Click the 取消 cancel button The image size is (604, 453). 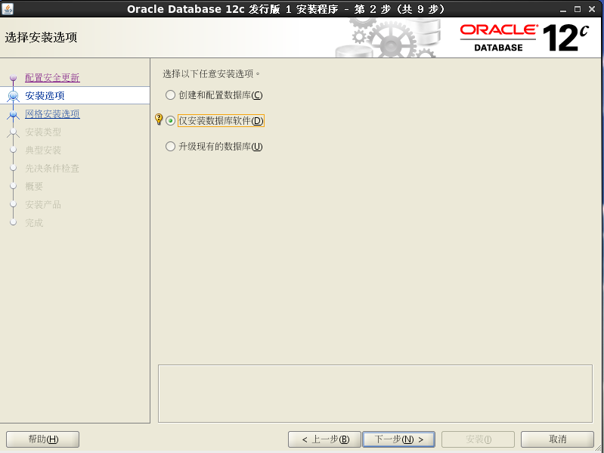click(x=557, y=439)
